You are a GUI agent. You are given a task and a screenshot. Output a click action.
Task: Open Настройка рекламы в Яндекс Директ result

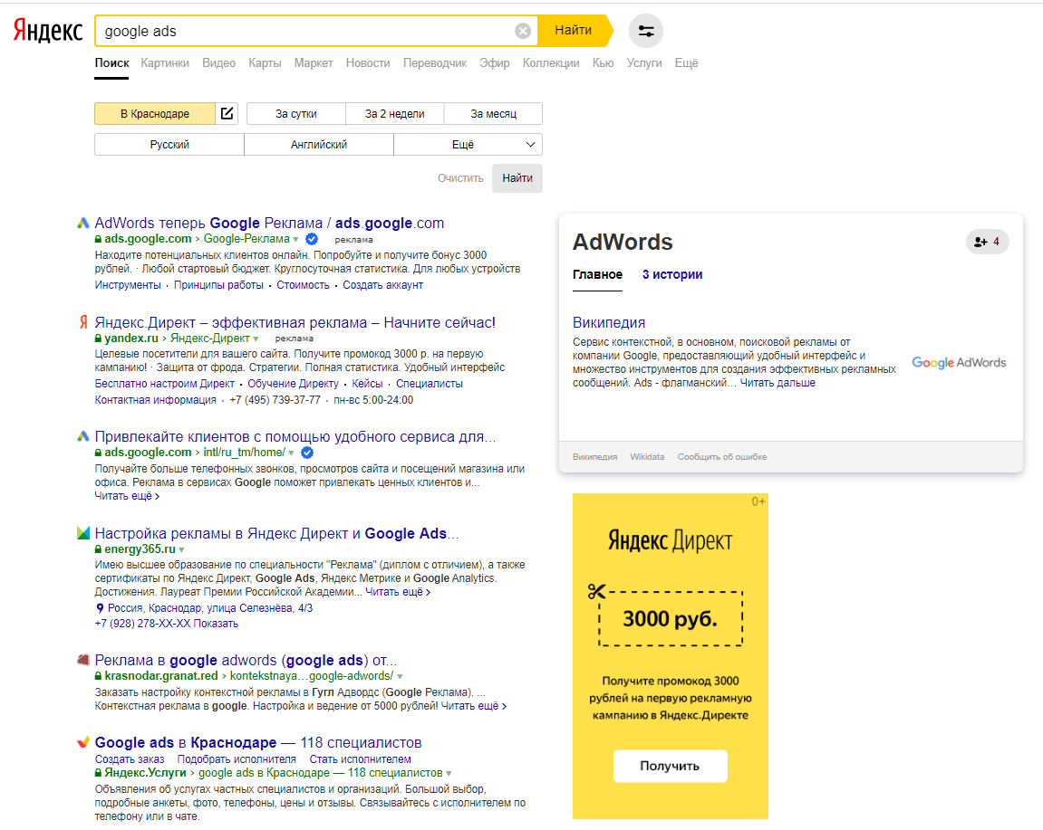coord(276,534)
